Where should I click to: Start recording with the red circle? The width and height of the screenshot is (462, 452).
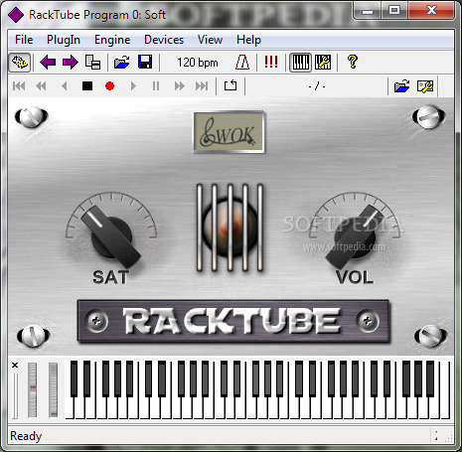(109, 86)
